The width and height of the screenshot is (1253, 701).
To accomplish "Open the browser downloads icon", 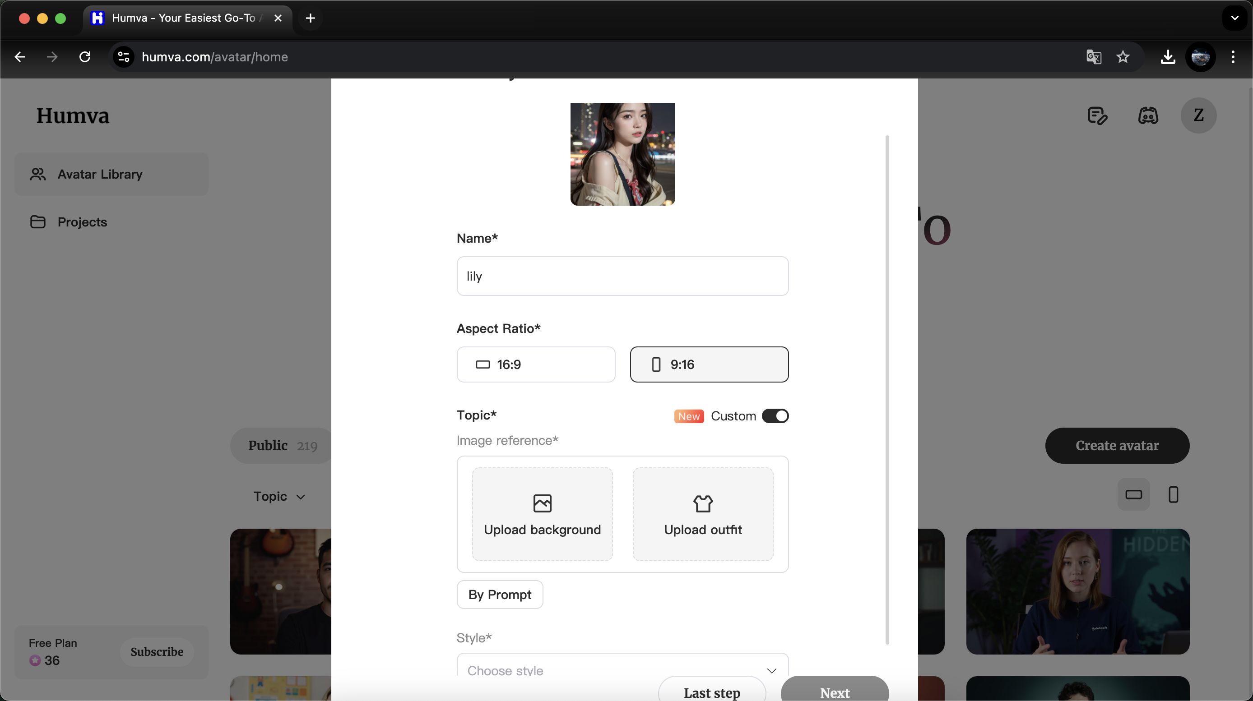I will [x=1167, y=57].
